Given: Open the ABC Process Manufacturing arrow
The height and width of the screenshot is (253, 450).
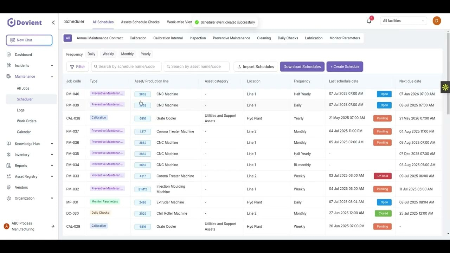Looking at the screenshot, I should pos(53,226).
